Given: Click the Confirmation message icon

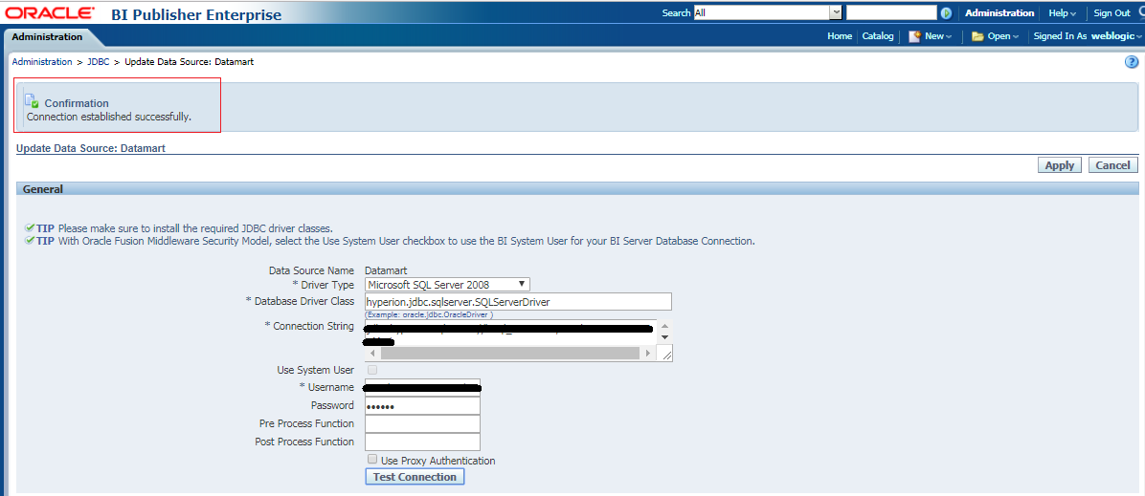Looking at the screenshot, I should click(32, 101).
